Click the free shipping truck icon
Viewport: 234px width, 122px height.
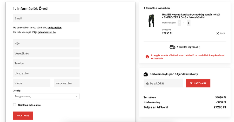click(x=172, y=47)
